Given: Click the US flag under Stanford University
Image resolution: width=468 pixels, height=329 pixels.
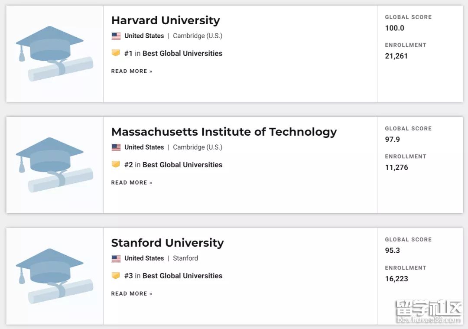Looking at the screenshot, I should point(116,258).
